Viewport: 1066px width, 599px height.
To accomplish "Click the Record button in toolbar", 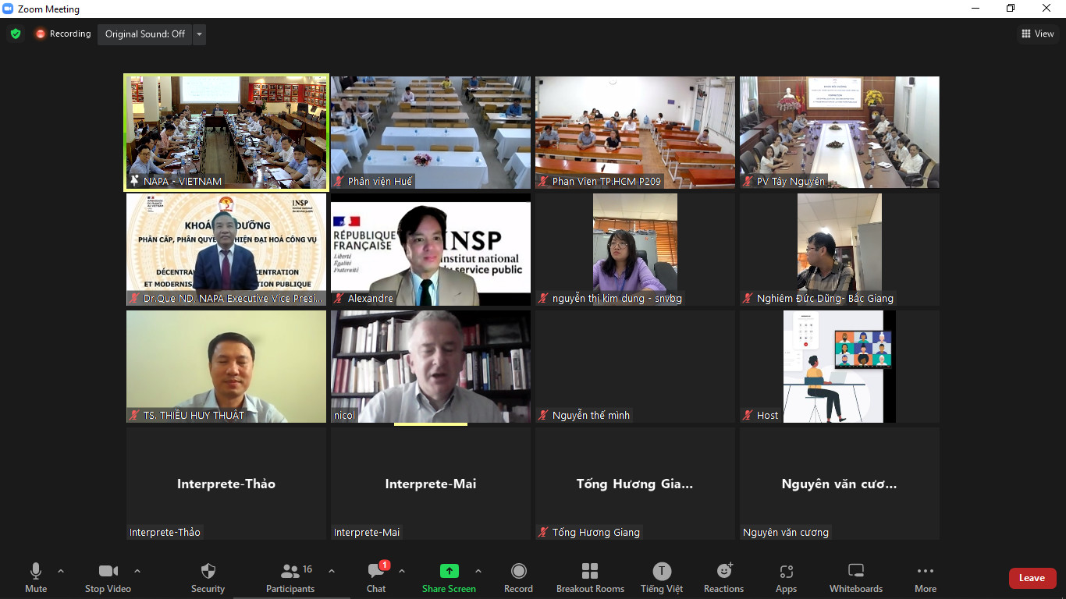I will 518,578.
